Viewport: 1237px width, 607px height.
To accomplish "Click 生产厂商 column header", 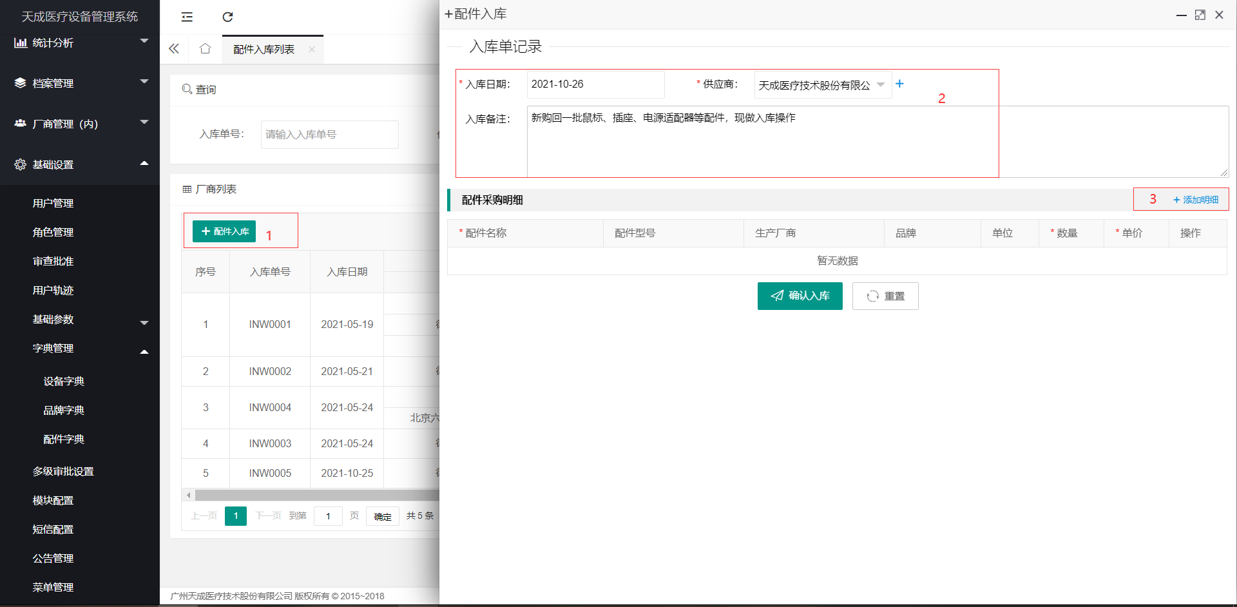I will click(x=814, y=233).
